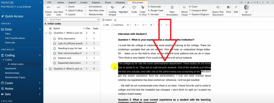The image size is (274, 103).
Task: Select the Dirty classrooms code
Action: click(x=67, y=39)
